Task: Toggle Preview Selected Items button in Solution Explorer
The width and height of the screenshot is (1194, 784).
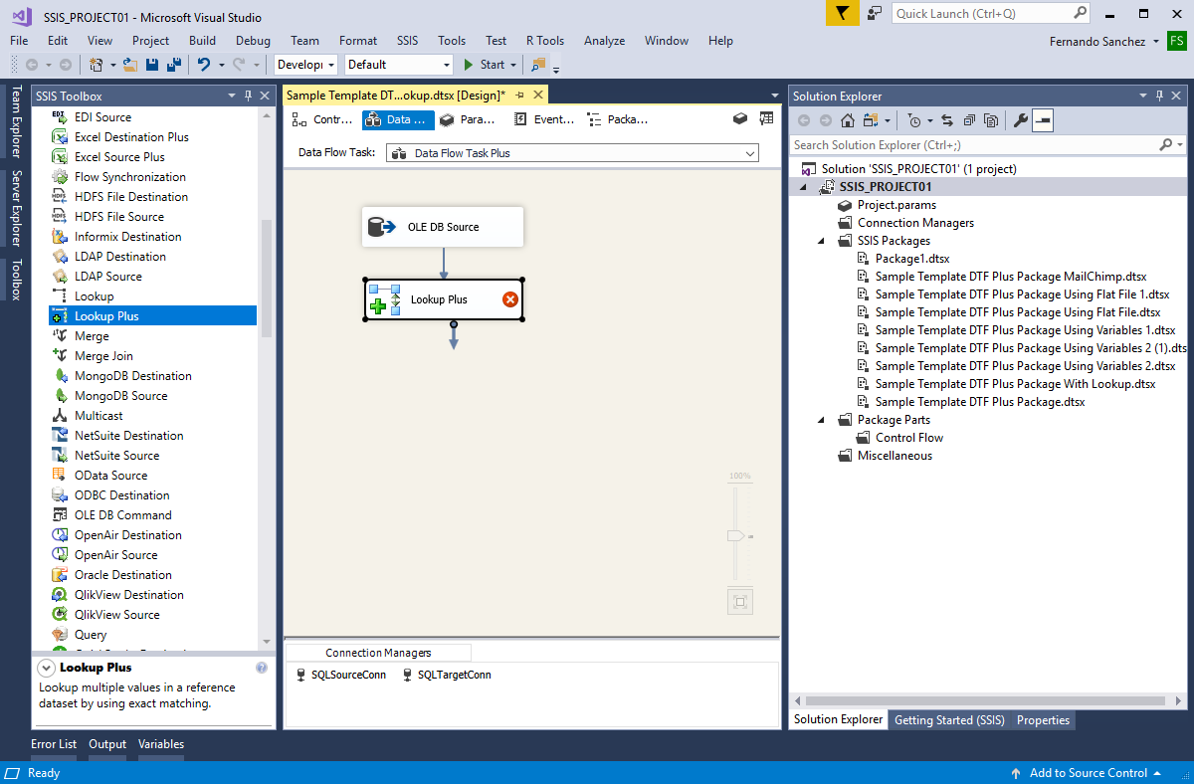Action: (x=1043, y=120)
